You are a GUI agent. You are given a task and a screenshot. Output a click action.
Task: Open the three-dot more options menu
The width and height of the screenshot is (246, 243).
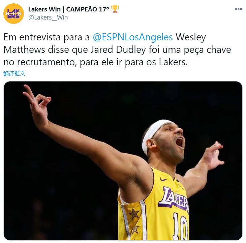238,9
